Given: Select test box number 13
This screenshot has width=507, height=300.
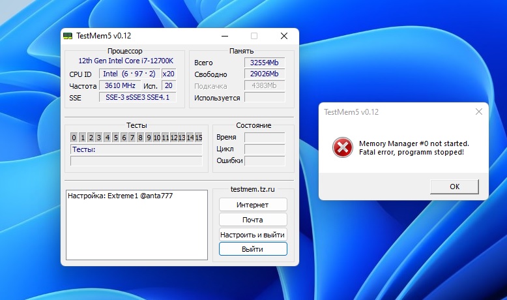Looking at the screenshot, I should (182, 138).
